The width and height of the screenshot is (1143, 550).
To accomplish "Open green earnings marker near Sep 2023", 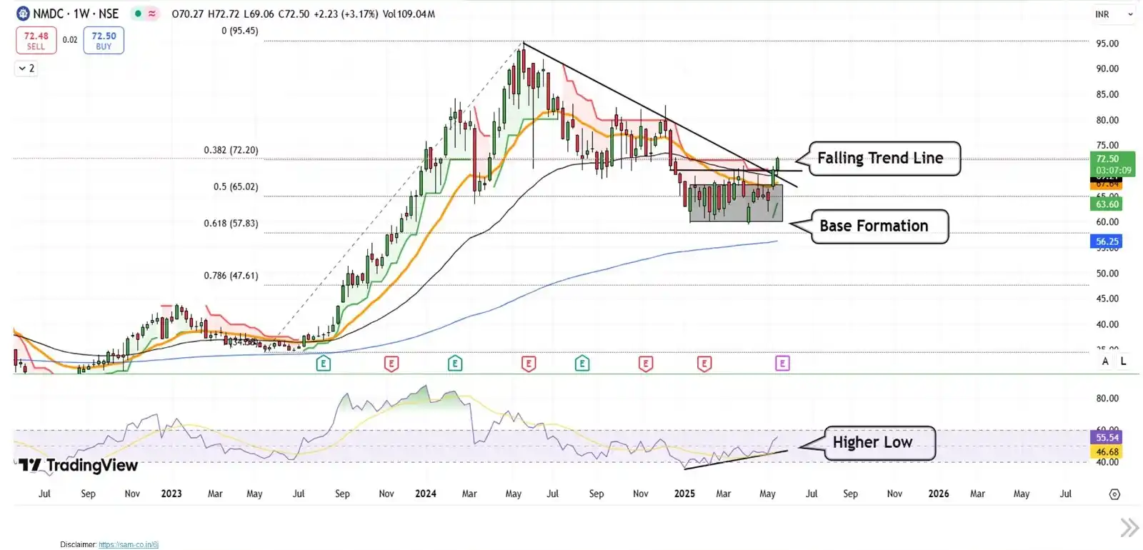I will tap(324, 364).
